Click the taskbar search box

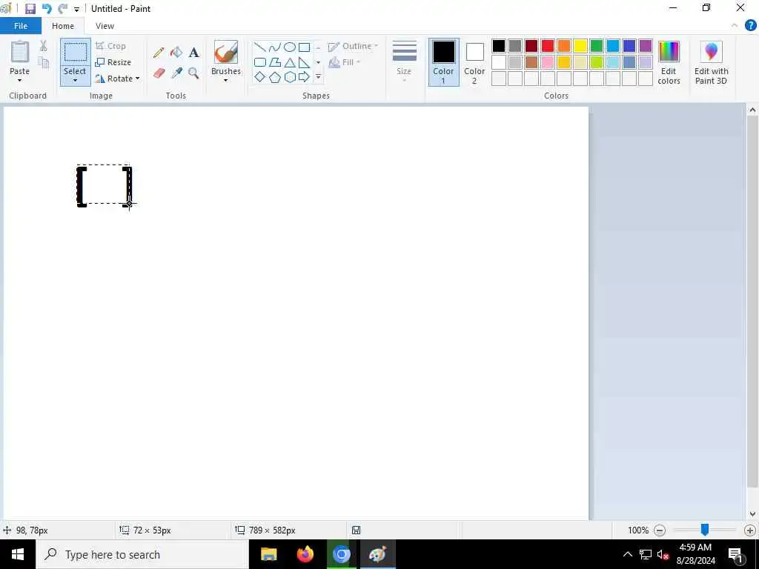pyautogui.click(x=142, y=554)
